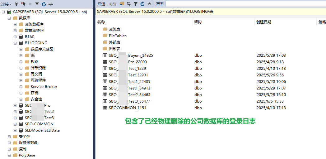Select the 安全性 node under B1LOGGING
The image size is (326, 159).
[36, 99]
